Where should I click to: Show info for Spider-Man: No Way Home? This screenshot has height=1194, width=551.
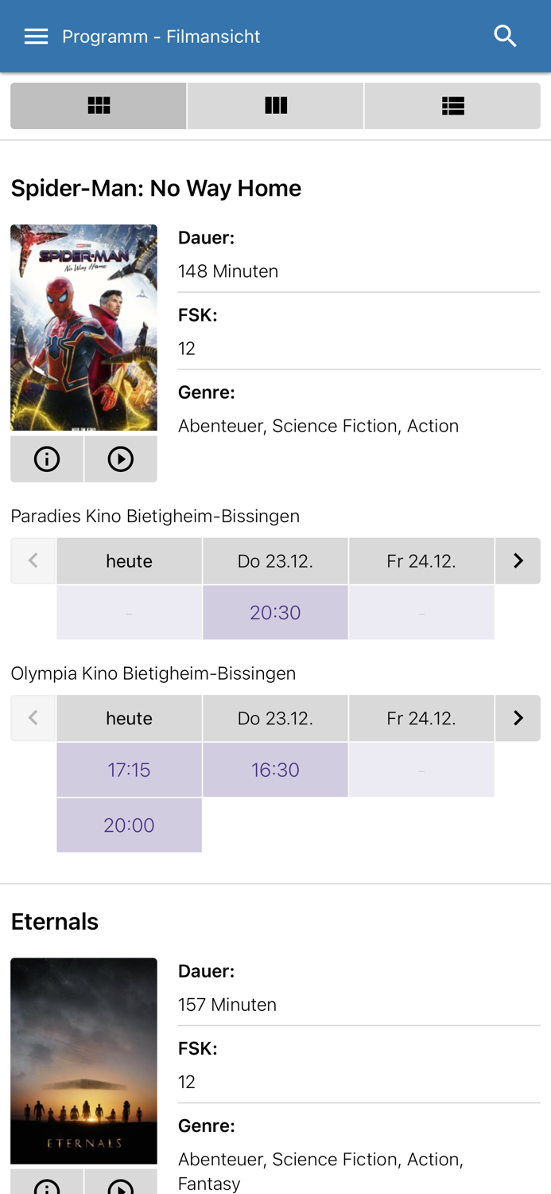coord(47,458)
